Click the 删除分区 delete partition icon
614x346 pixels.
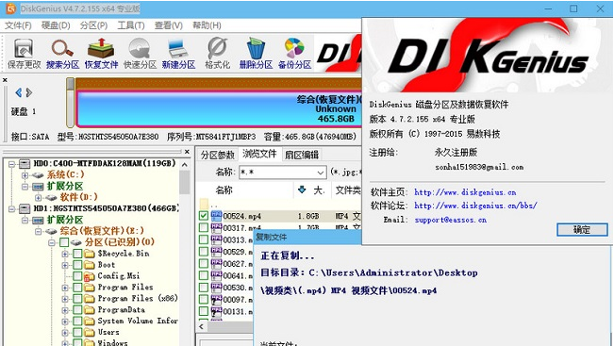pyautogui.click(x=256, y=49)
